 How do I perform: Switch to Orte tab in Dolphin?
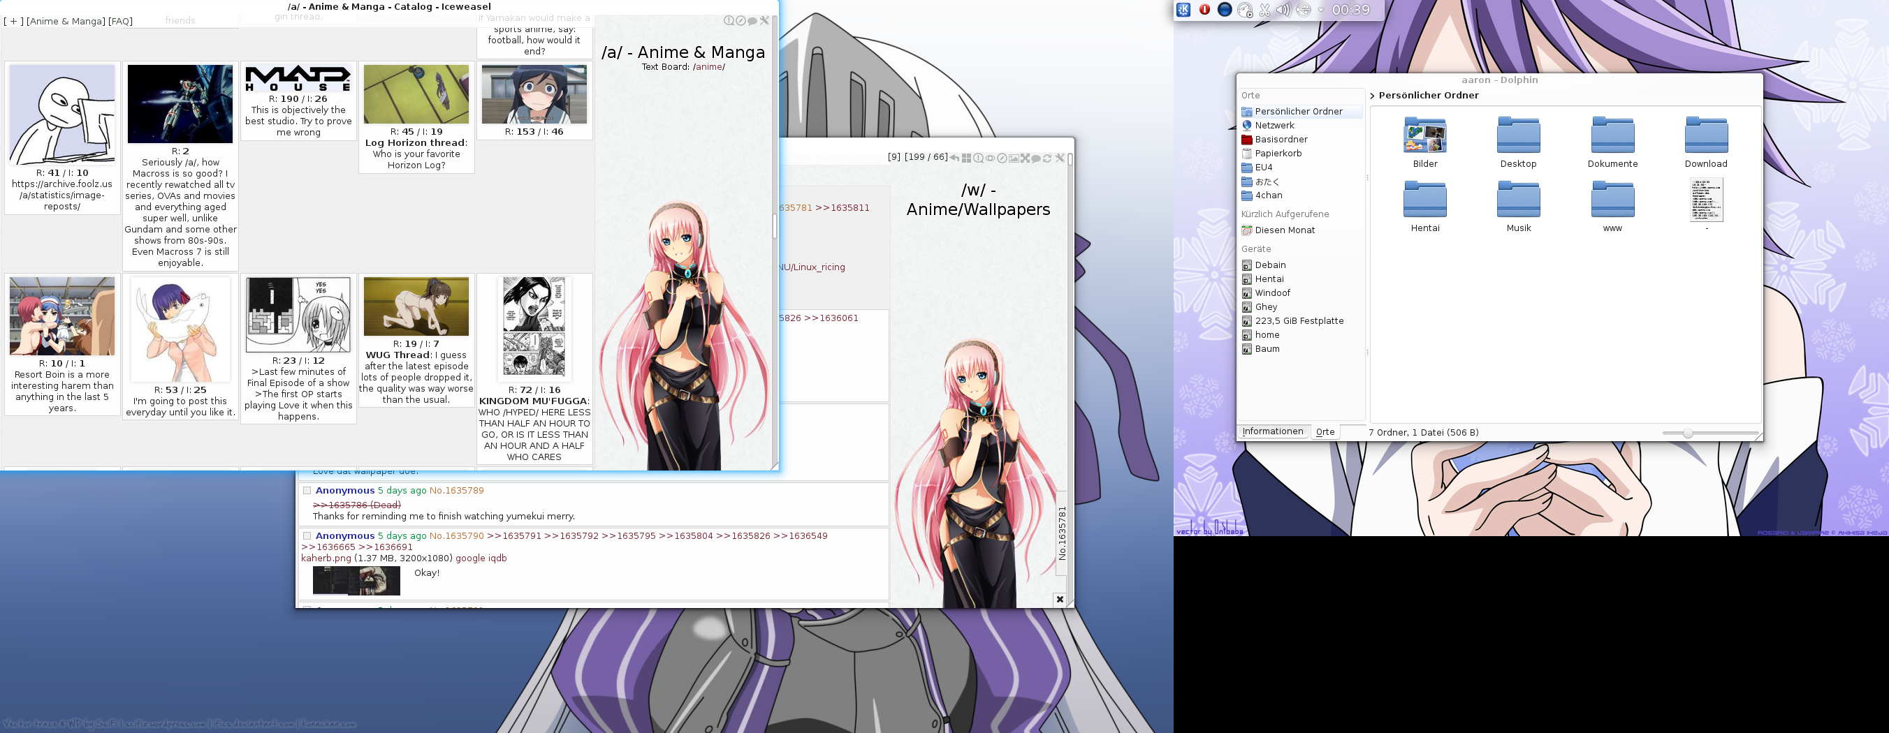click(1325, 433)
